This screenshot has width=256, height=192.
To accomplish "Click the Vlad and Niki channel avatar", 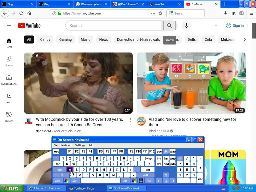I will click(x=141, y=121).
